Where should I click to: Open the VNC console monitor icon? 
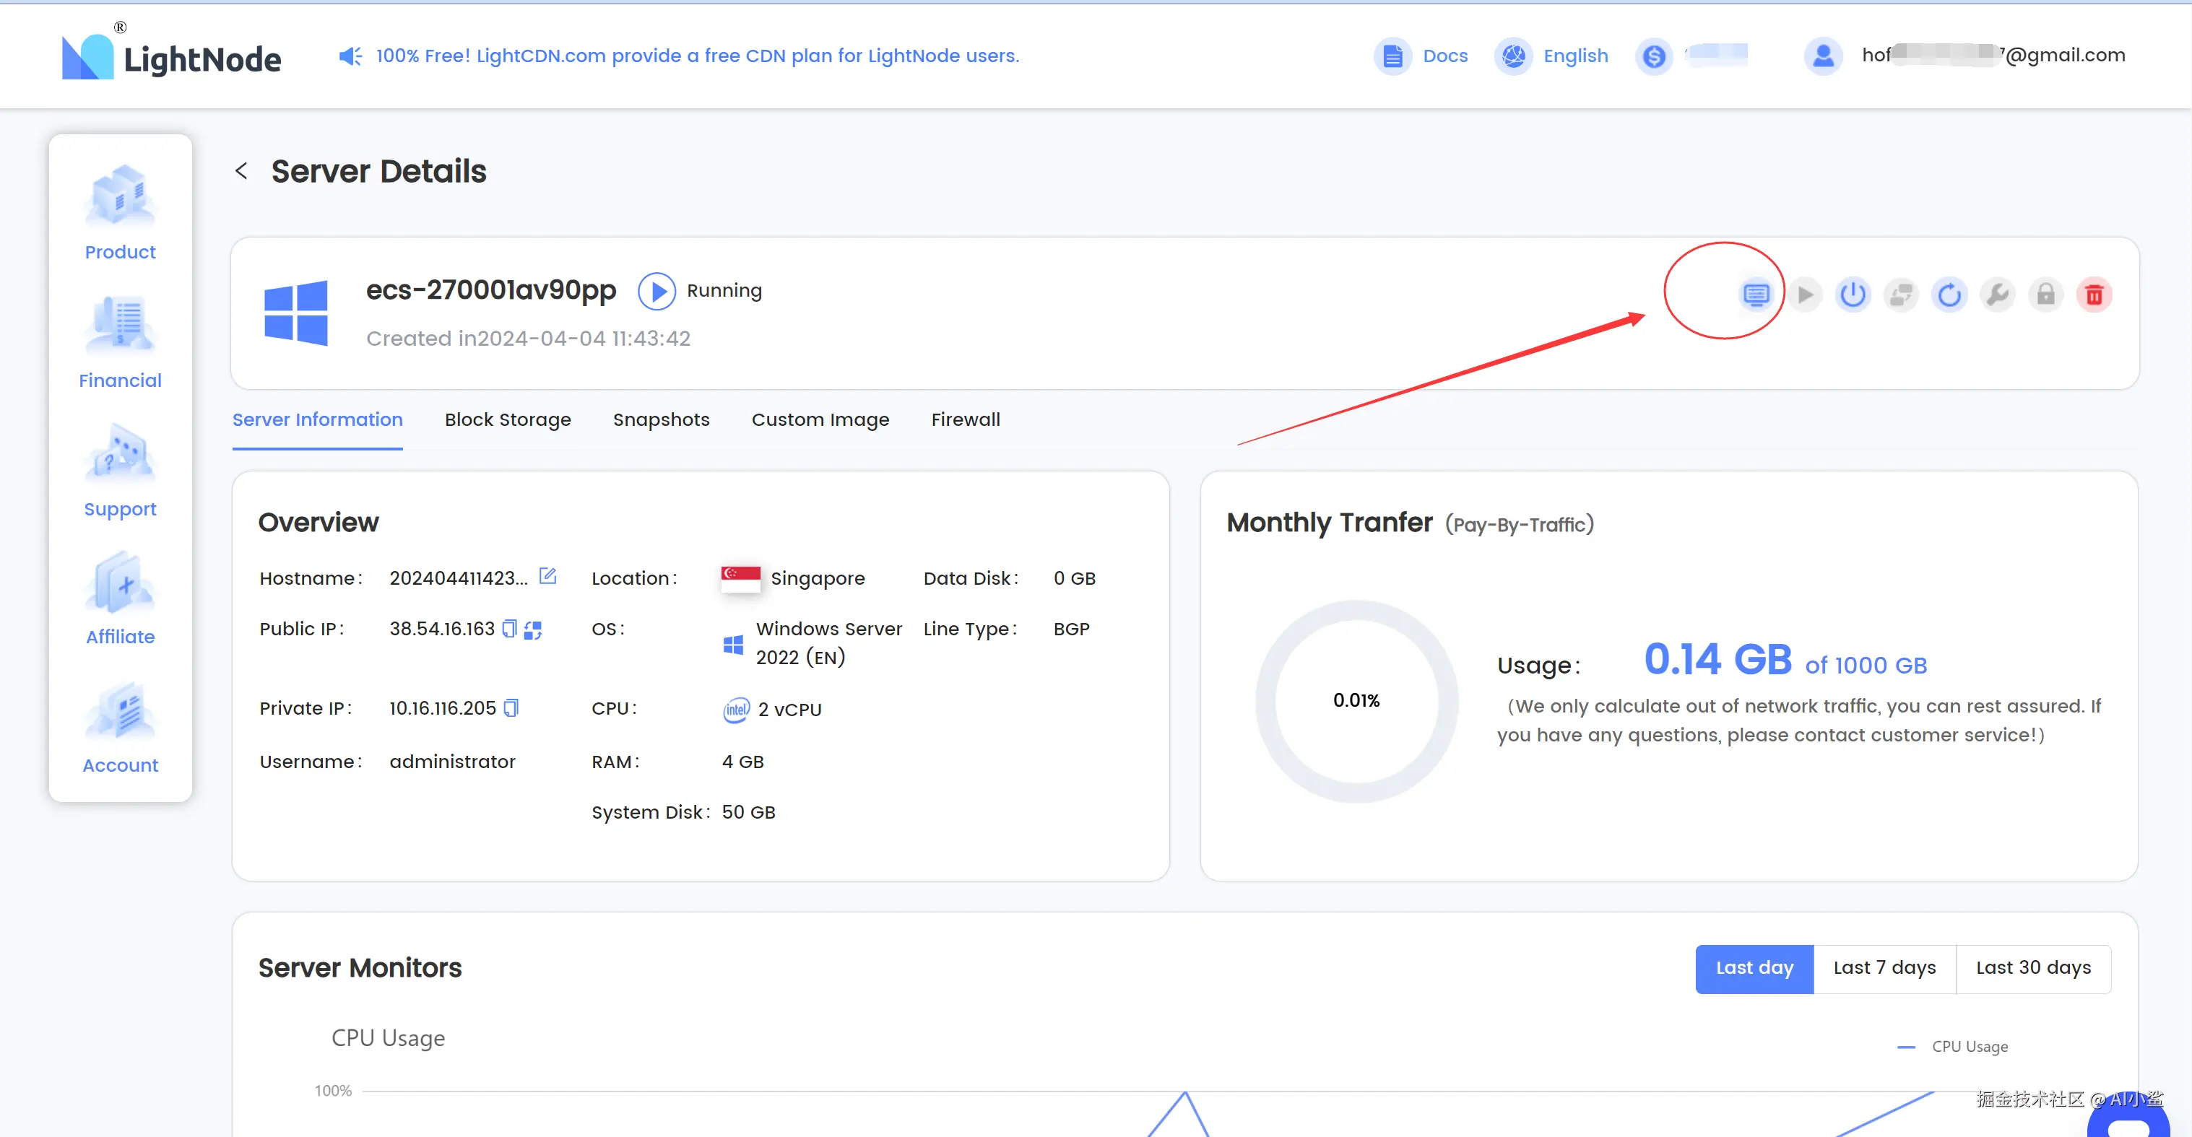coord(1756,295)
